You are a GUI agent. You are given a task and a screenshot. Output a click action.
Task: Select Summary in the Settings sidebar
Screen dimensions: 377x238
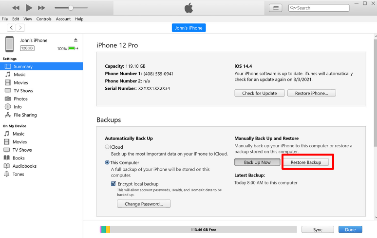coord(41,66)
